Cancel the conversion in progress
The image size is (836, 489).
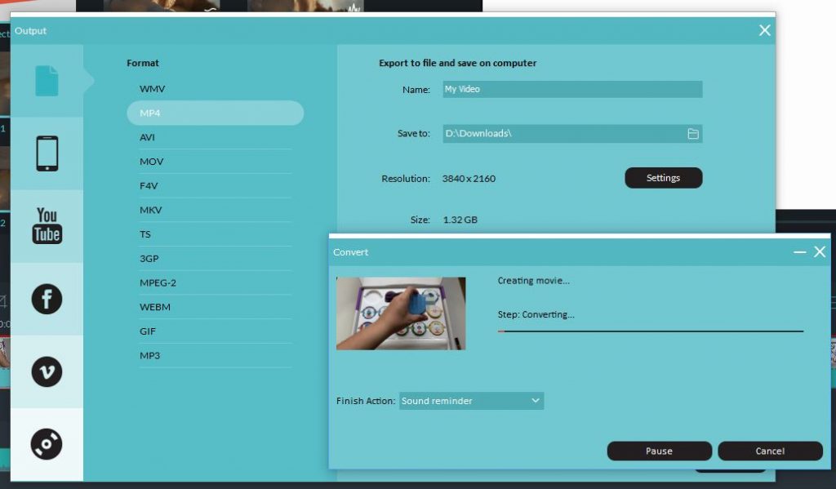click(x=770, y=451)
